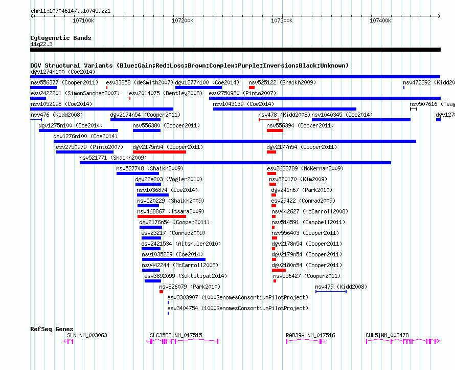Open nsv820170 (Kim2009) label
455x370 pixels.
click(x=298, y=179)
